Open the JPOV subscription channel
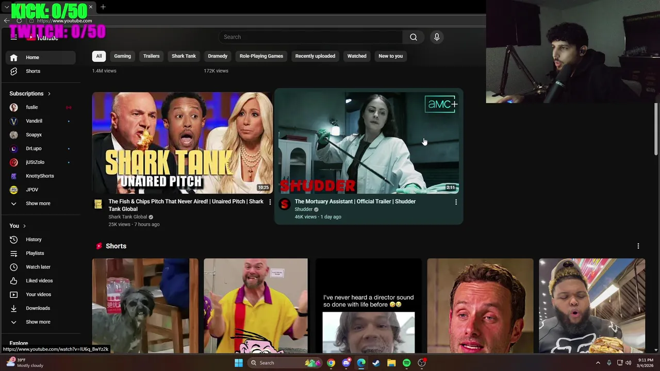 coord(41,190)
